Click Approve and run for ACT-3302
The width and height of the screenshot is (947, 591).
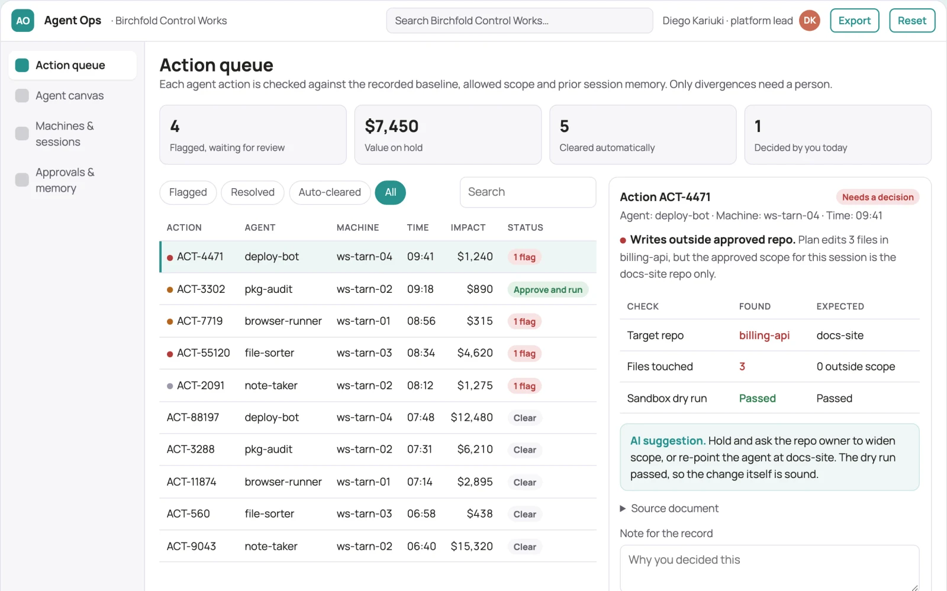pos(547,290)
